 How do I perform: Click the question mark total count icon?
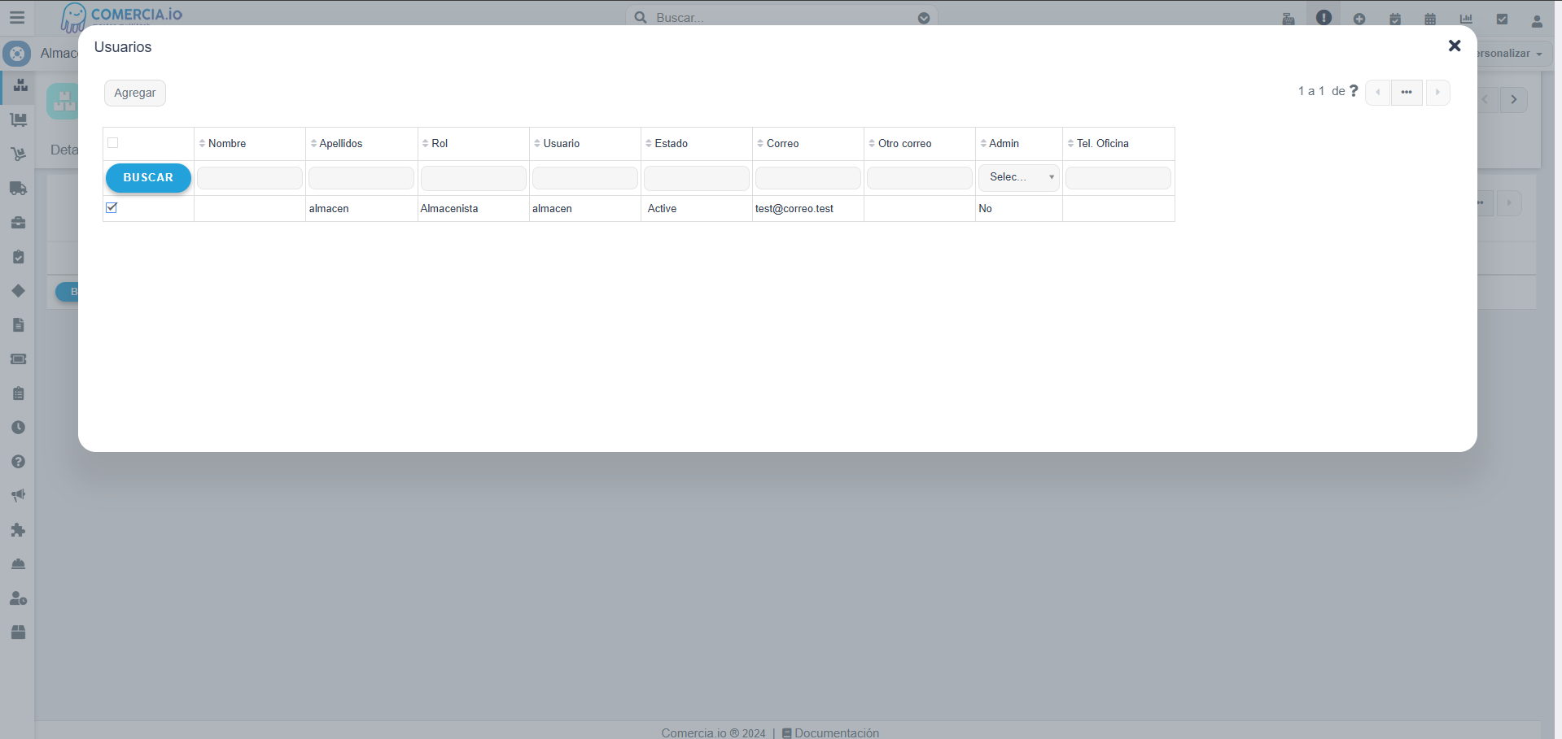click(1354, 91)
